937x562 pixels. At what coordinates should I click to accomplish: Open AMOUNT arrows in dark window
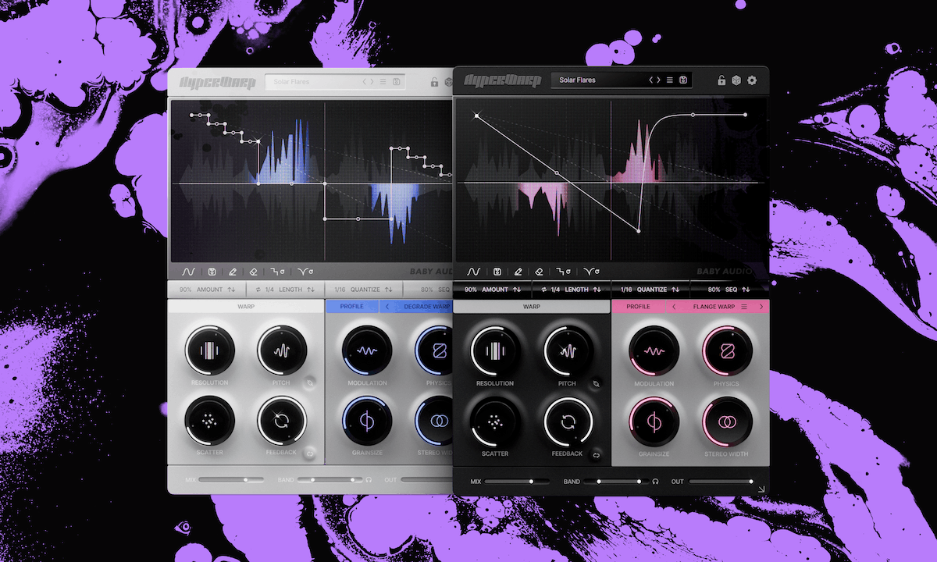tap(517, 290)
